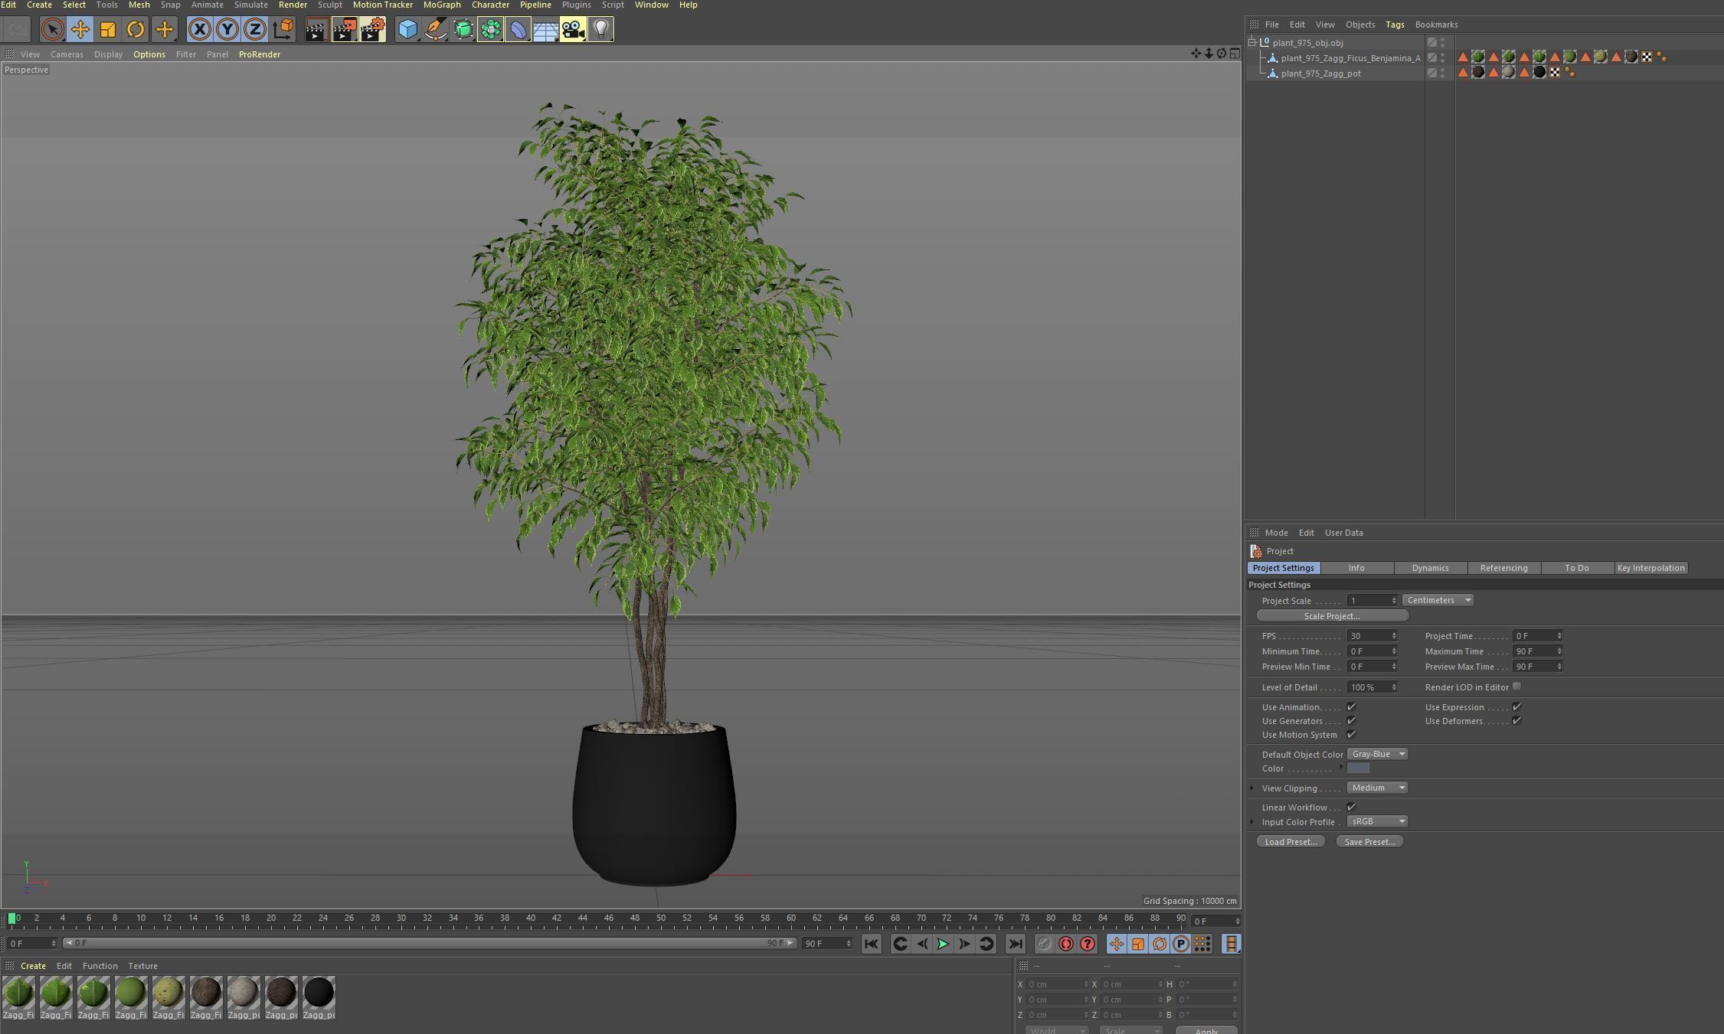
Task: Select the Spline Pen tool
Action: (x=435, y=30)
